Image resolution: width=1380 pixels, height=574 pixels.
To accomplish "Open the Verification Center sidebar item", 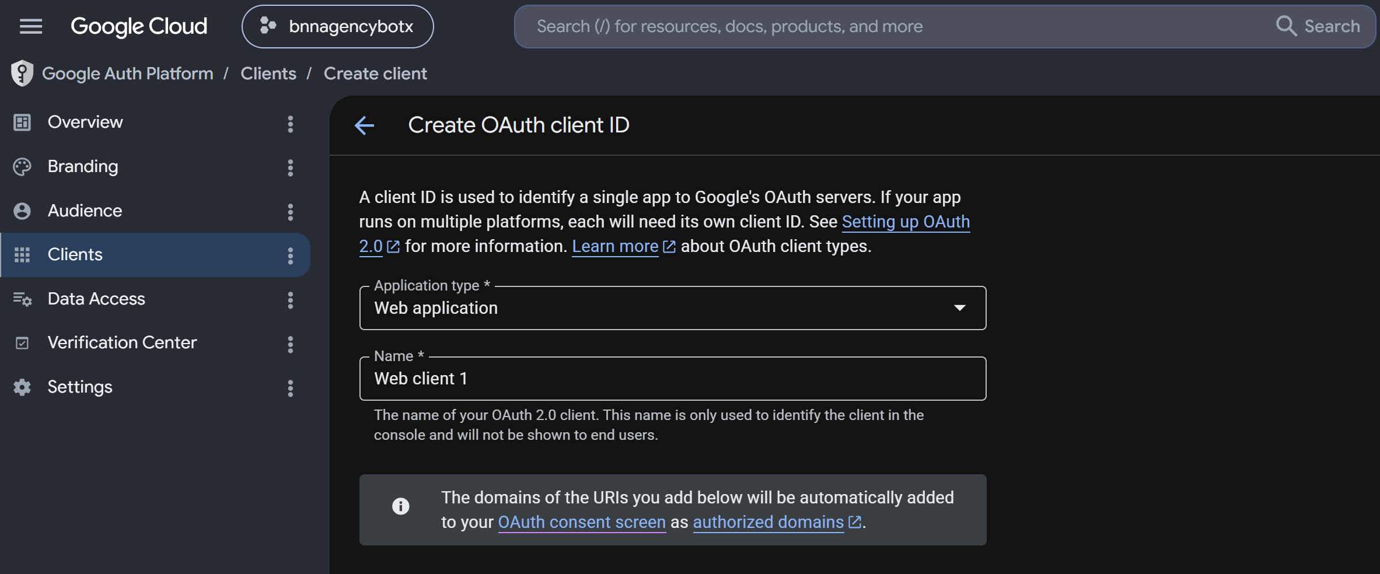I will pyautogui.click(x=155, y=343).
